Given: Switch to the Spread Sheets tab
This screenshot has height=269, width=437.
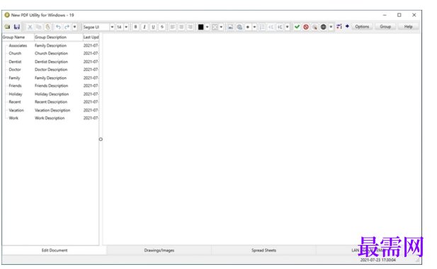Looking at the screenshot, I should [x=263, y=251].
